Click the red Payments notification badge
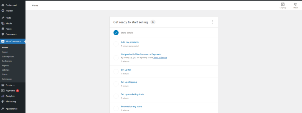Screen dimensions: 302x113 pos(17,91)
